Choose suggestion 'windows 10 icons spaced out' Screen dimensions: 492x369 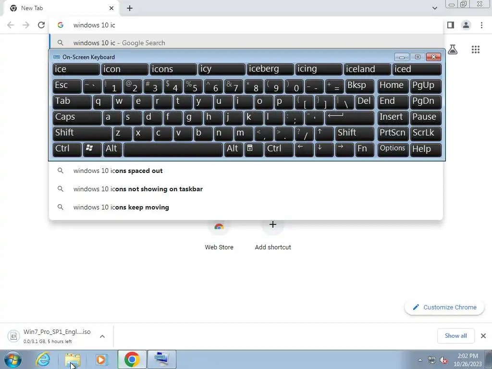pos(246,171)
